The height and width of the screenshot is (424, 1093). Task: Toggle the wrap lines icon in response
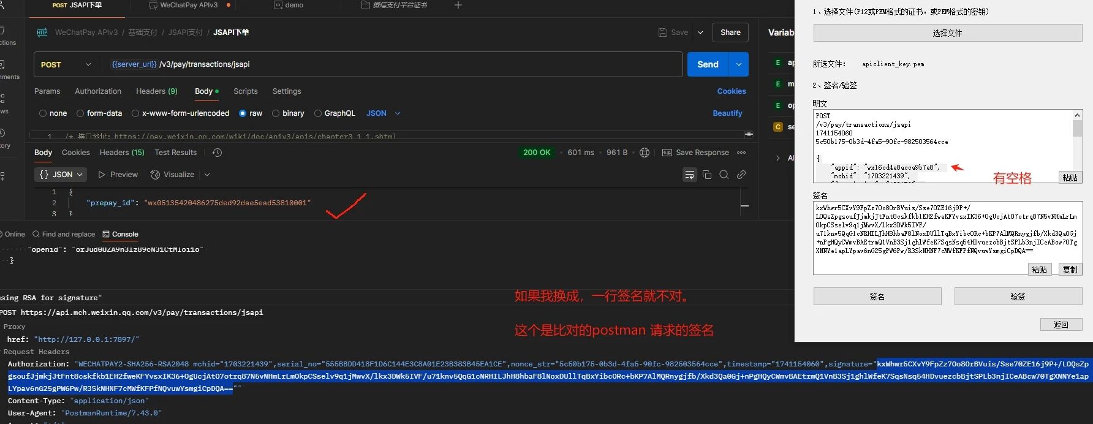point(690,175)
